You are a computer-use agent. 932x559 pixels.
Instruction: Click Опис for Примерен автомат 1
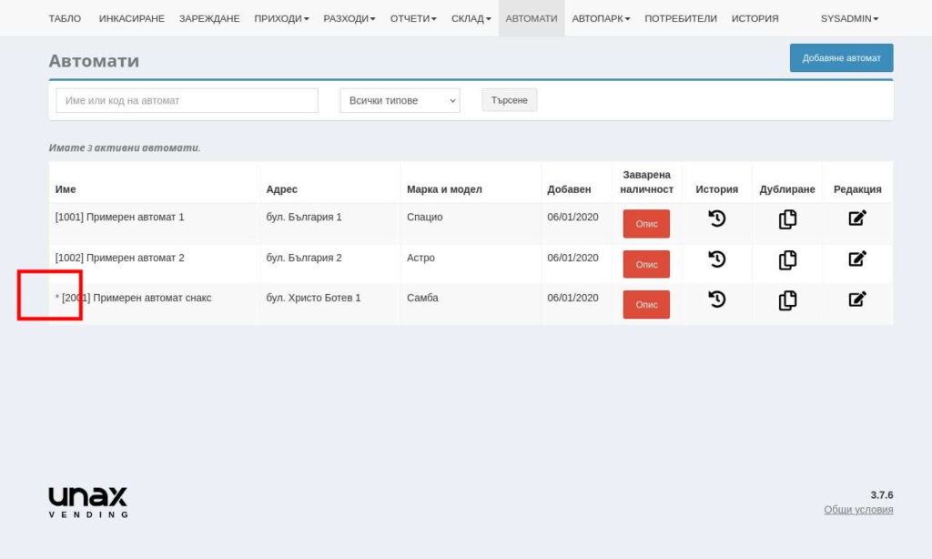point(646,224)
